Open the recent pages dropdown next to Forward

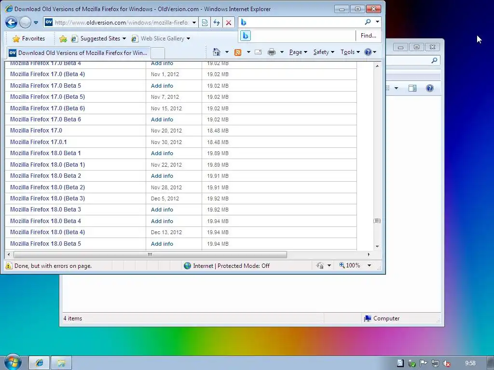pyautogui.click(x=36, y=23)
